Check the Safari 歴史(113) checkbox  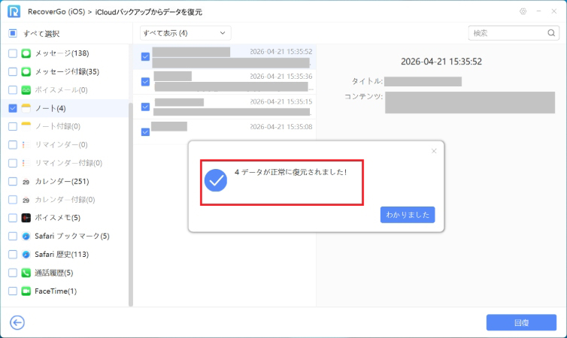(x=13, y=254)
